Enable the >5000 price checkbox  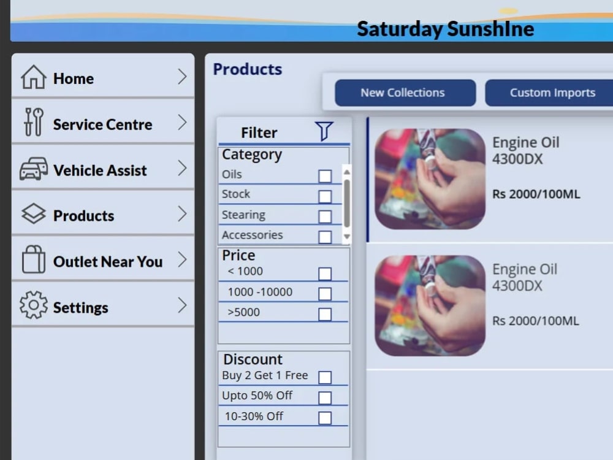325,314
